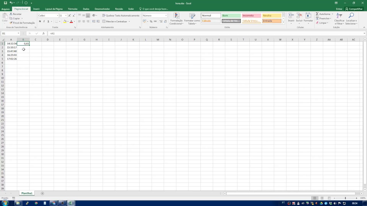
Task: Enable Quebrar Texto Automaticamente wrap text
Action: [x=121, y=15]
